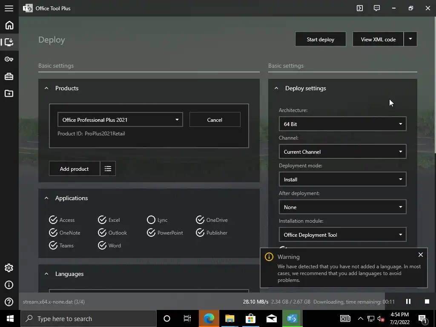436x327 pixels.
Task: Open Cortana circle on taskbar
Action: [167, 318]
